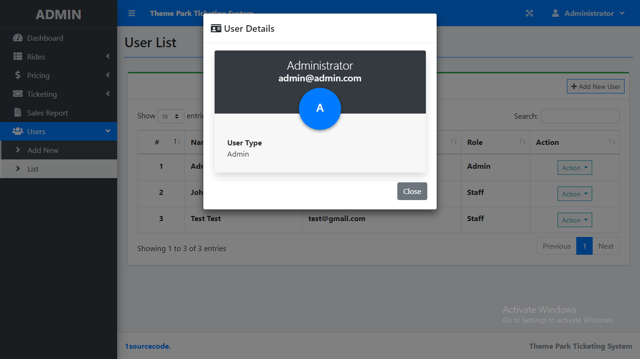Visit the 1sourcecode link in the footer

[148, 346]
